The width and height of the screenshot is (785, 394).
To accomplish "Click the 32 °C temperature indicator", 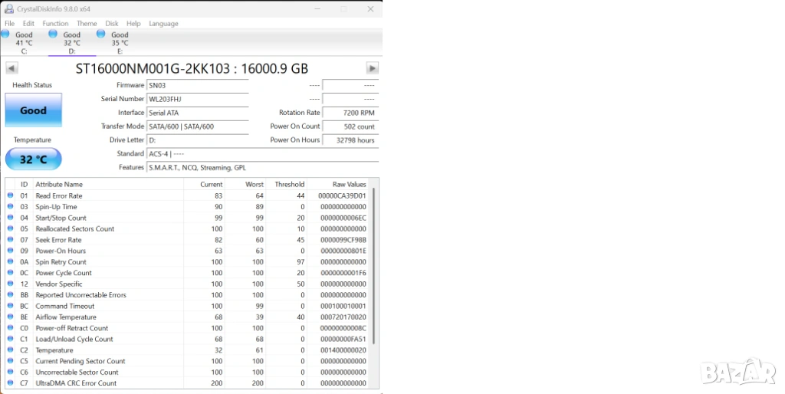I will coord(33,159).
